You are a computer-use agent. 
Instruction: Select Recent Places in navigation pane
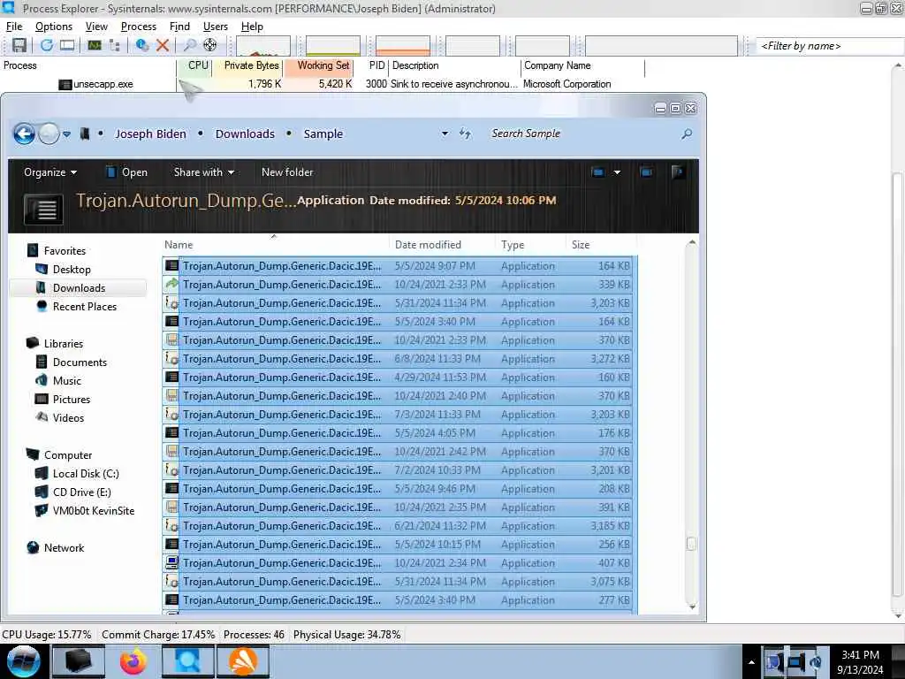tap(84, 307)
